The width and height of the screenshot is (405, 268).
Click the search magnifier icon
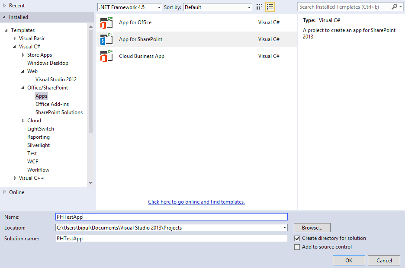pos(394,7)
